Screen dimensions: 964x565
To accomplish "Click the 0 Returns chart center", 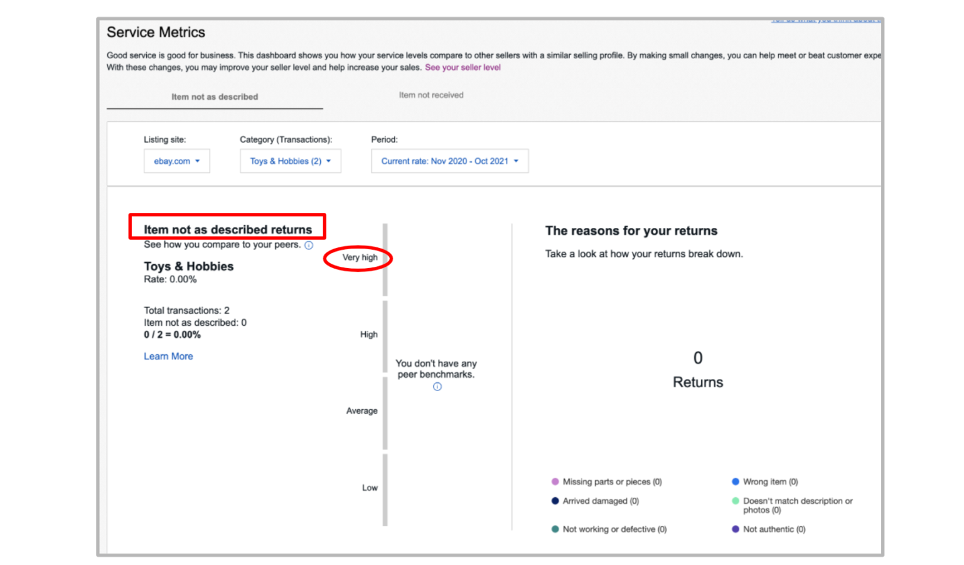I will (x=698, y=370).
